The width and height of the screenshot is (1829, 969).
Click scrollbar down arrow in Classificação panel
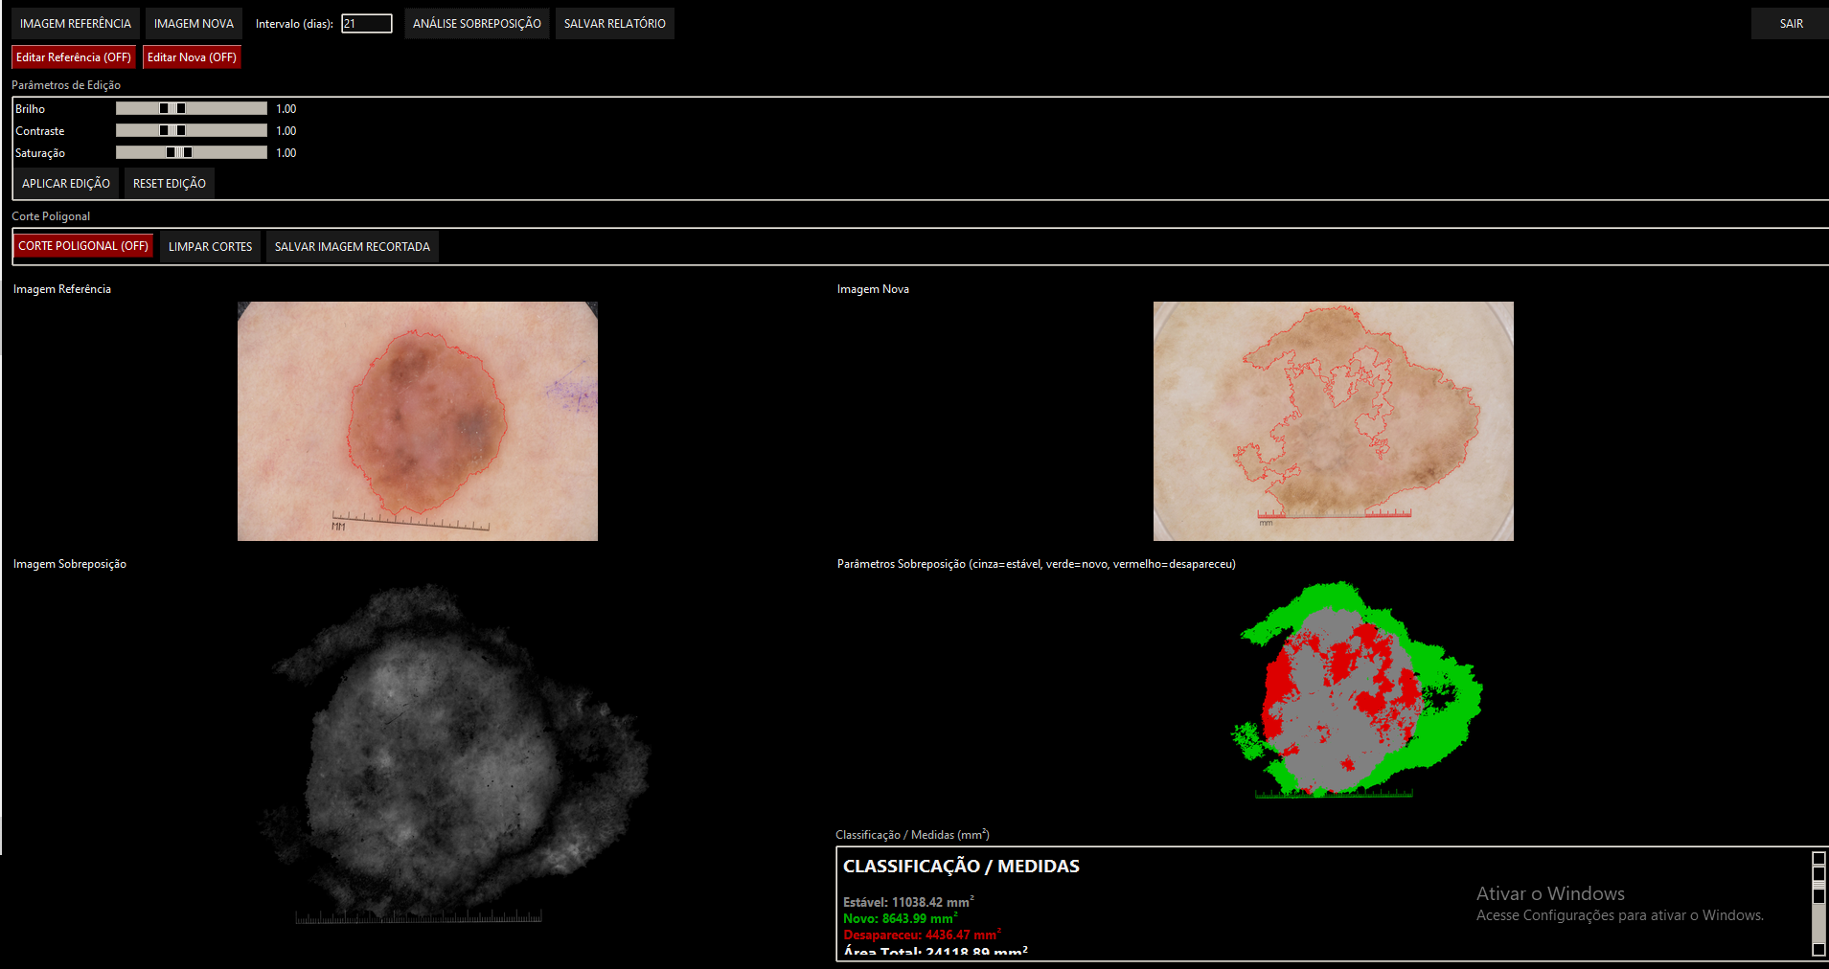pyautogui.click(x=1818, y=949)
